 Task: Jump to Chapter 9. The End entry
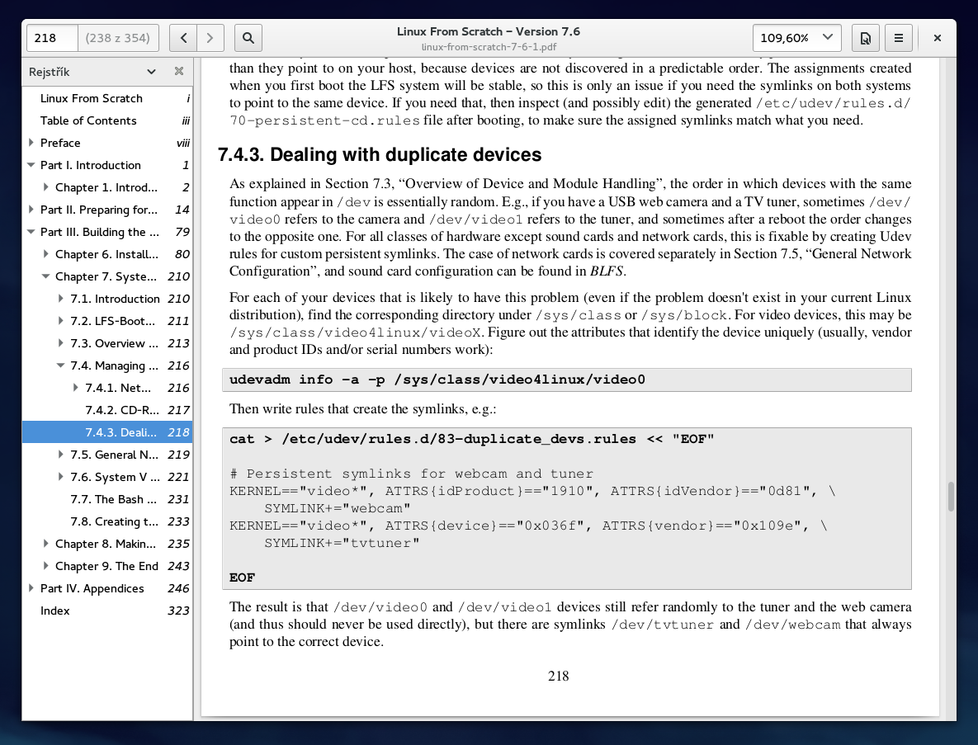click(x=106, y=566)
